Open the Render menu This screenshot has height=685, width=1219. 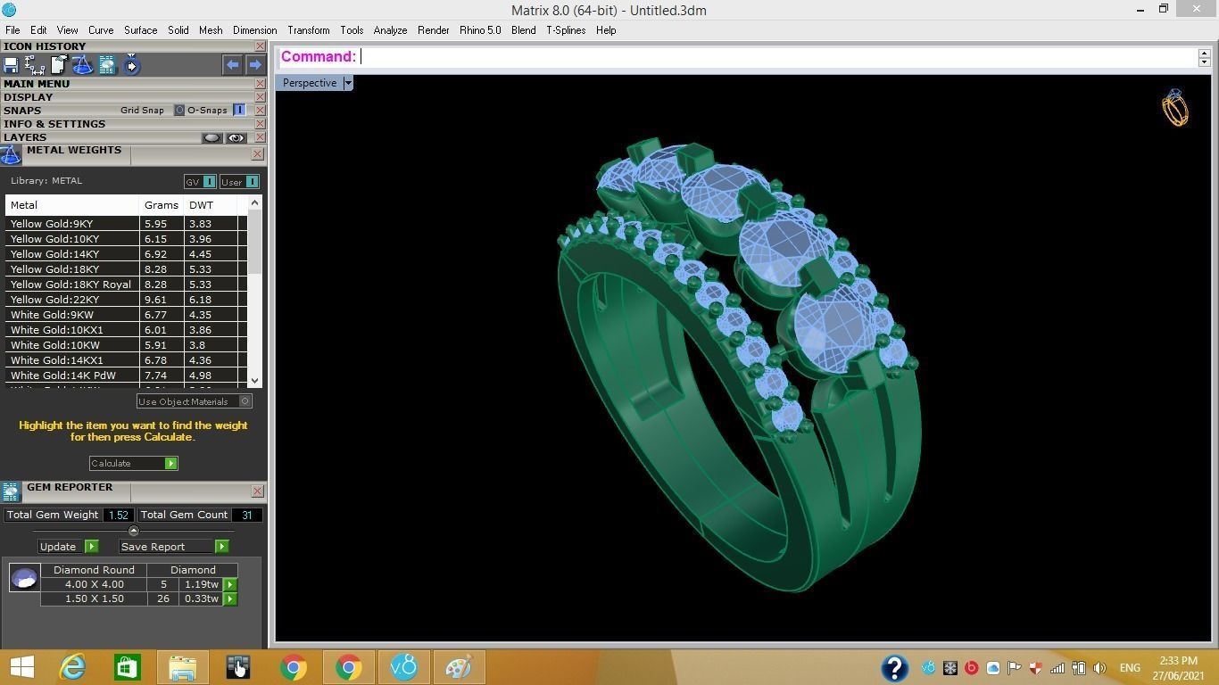(x=434, y=30)
